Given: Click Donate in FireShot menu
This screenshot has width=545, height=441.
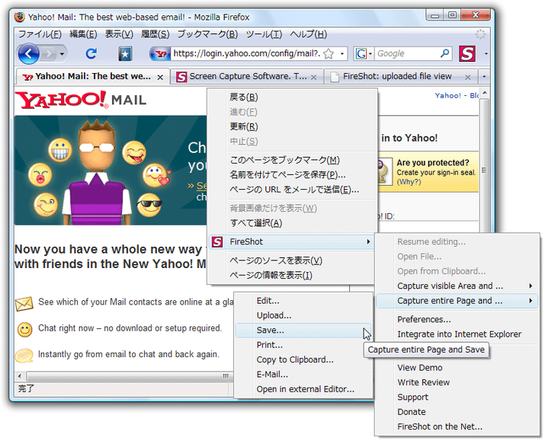Looking at the screenshot, I should [457, 412].
